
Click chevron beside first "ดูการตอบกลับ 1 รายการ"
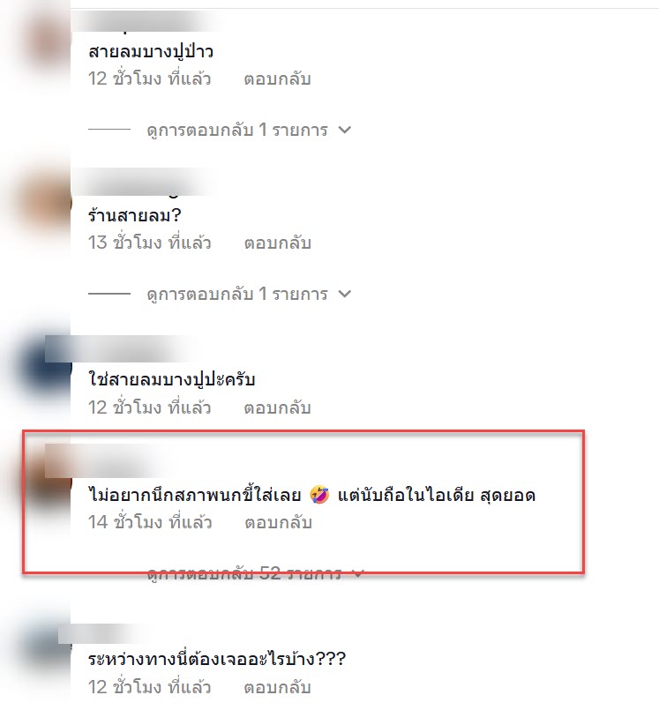(x=345, y=130)
